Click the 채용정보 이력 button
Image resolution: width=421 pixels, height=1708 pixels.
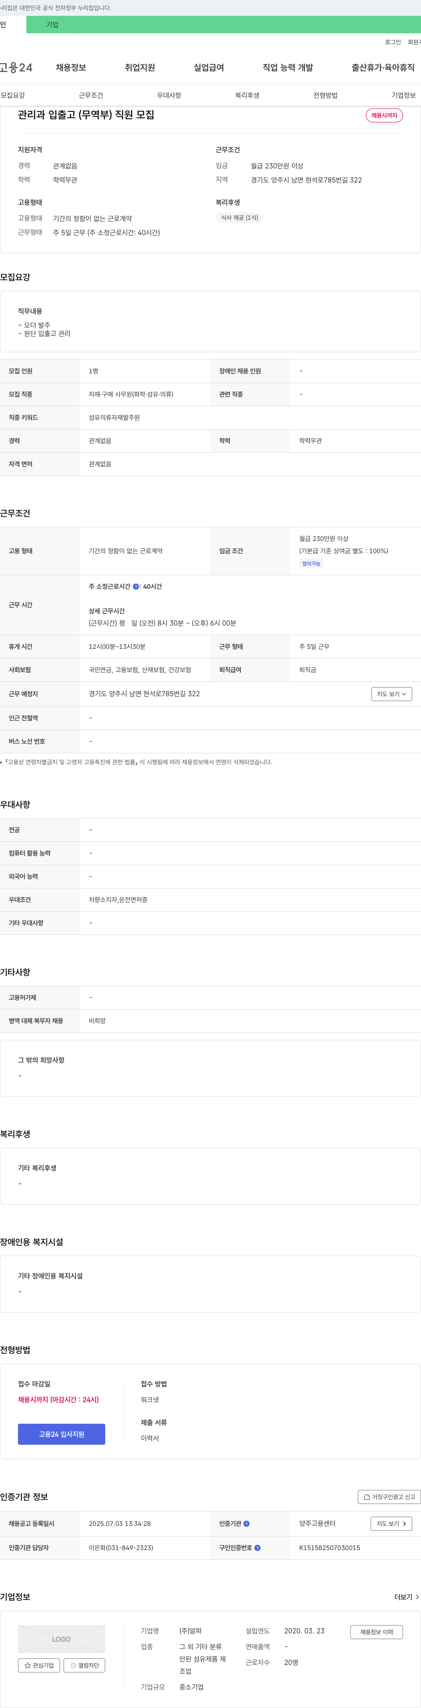pyautogui.click(x=377, y=1632)
